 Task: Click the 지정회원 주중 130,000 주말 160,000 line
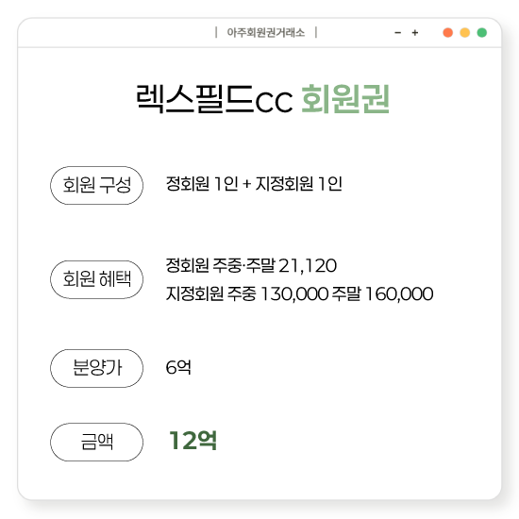pos(299,293)
